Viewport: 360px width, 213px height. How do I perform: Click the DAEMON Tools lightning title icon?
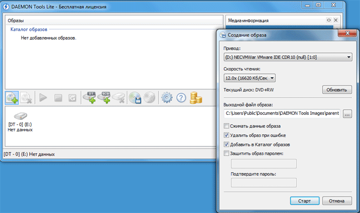[6, 7]
